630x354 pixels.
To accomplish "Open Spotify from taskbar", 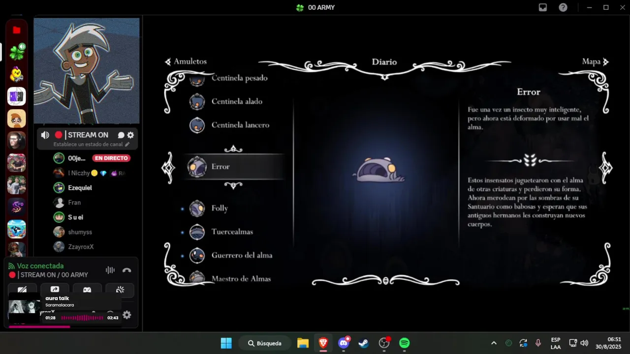I will click(x=404, y=343).
